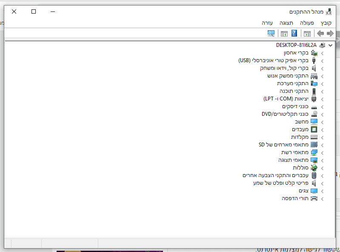Open the פעולה menu

point(307,23)
